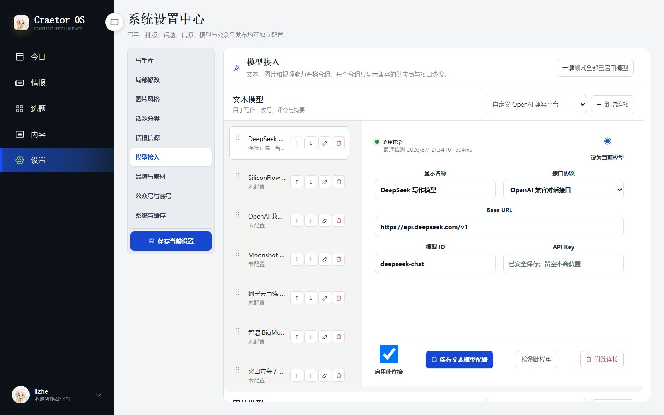Open 自定义 OpenAI 兼容平台 dropdown
The image size is (664, 415).
(536, 104)
